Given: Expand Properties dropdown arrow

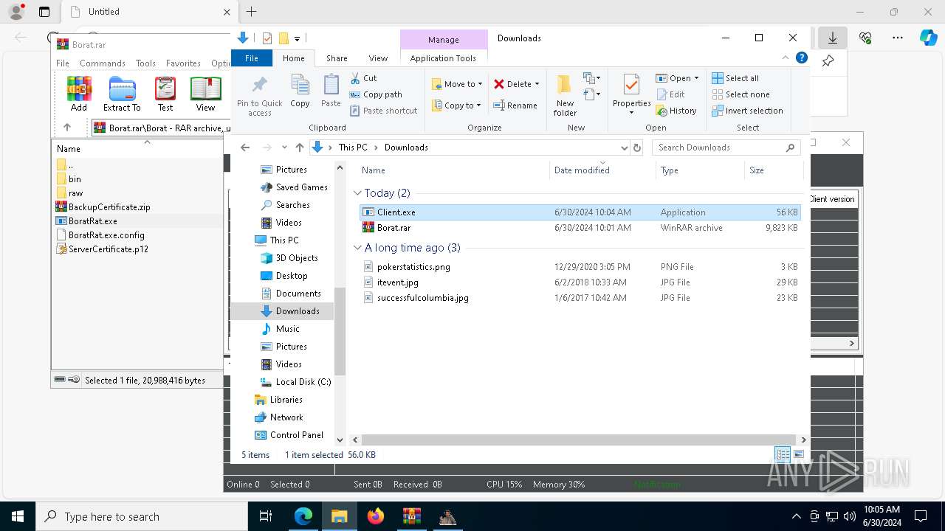Looking at the screenshot, I should [x=631, y=113].
